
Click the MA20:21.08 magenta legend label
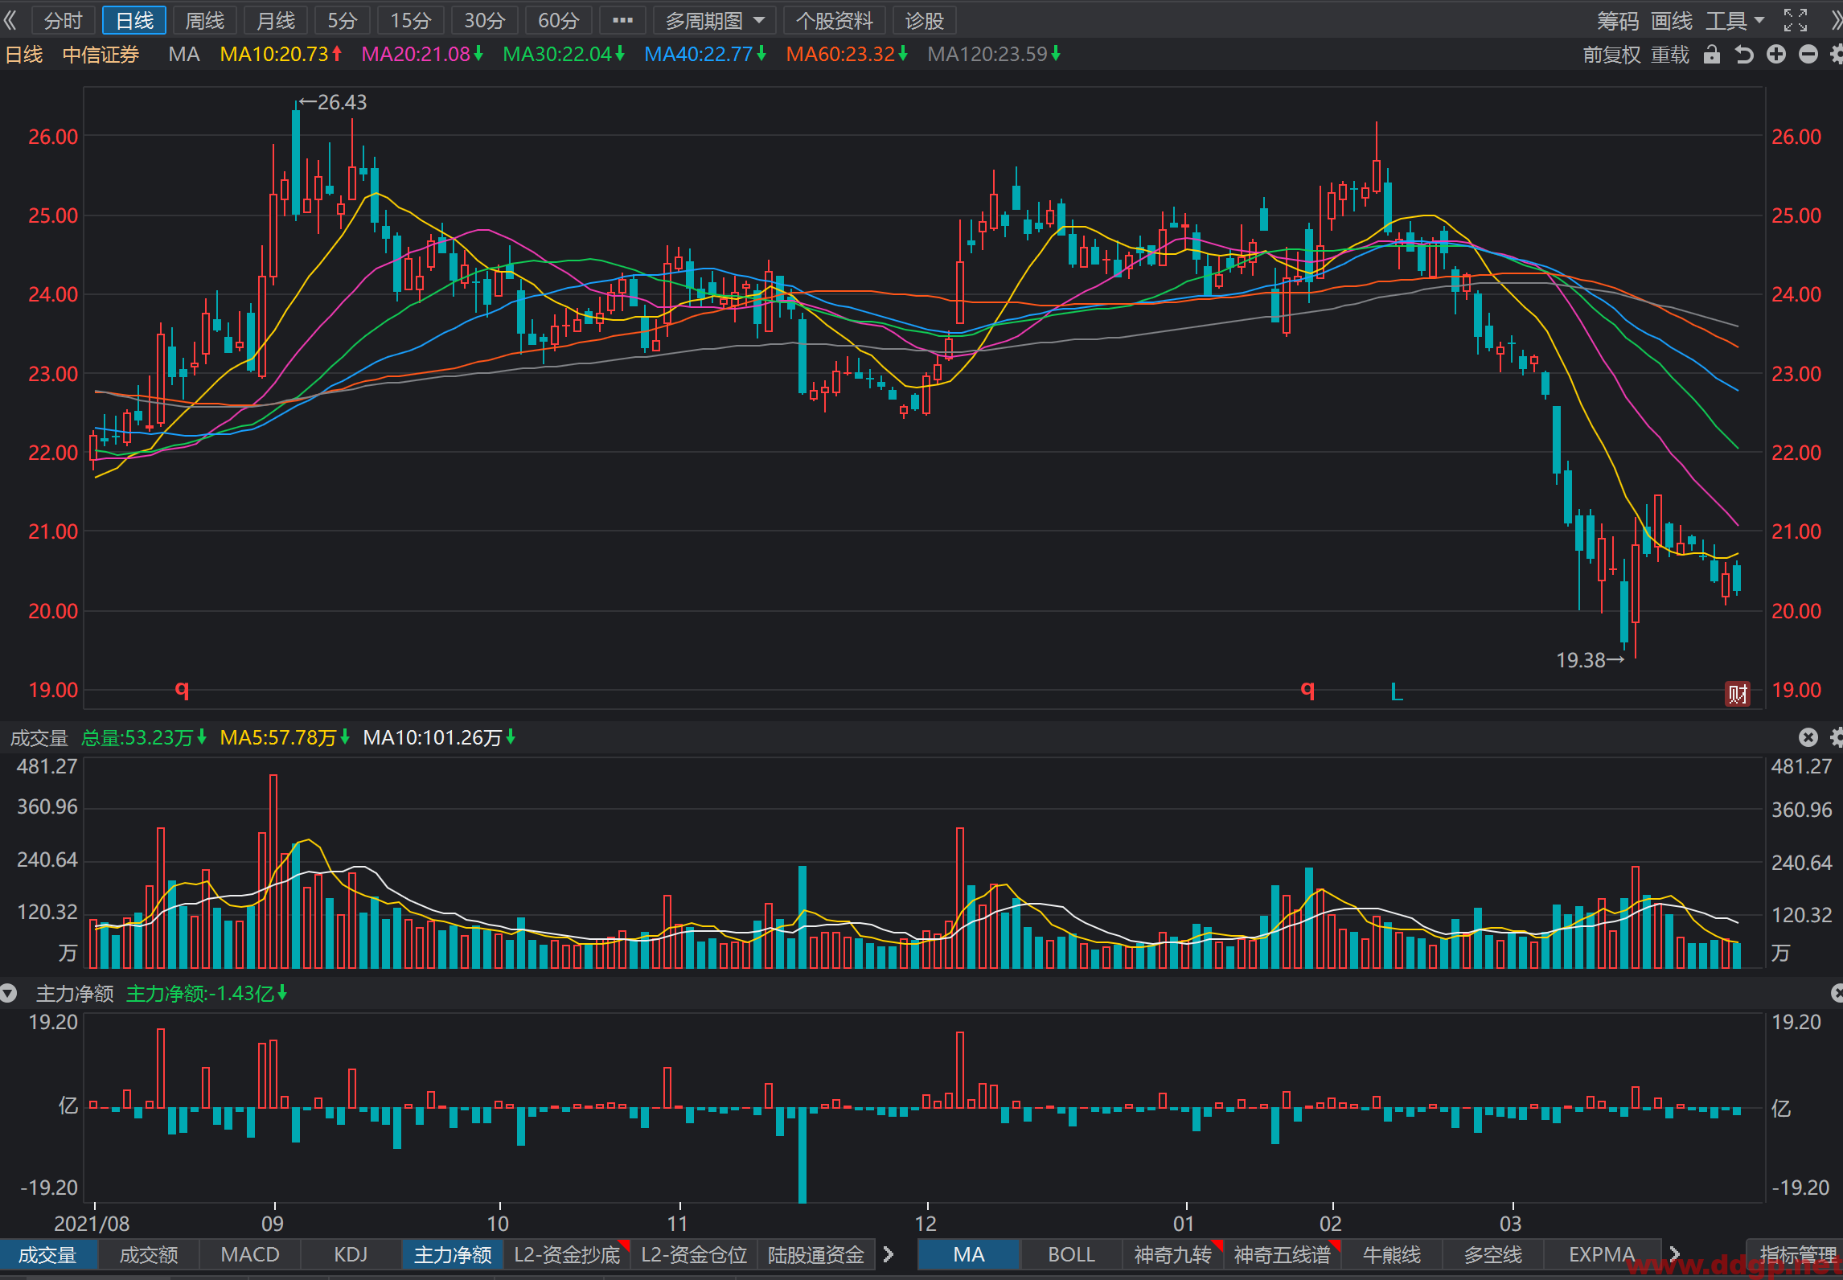[423, 54]
